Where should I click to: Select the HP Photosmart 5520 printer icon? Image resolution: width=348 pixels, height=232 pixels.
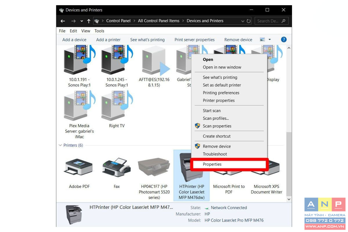click(154, 167)
